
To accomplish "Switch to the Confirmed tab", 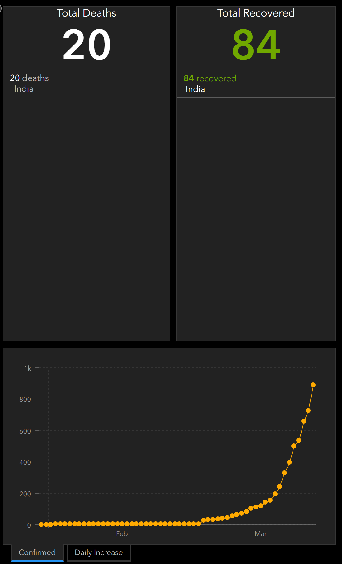I will (x=37, y=552).
